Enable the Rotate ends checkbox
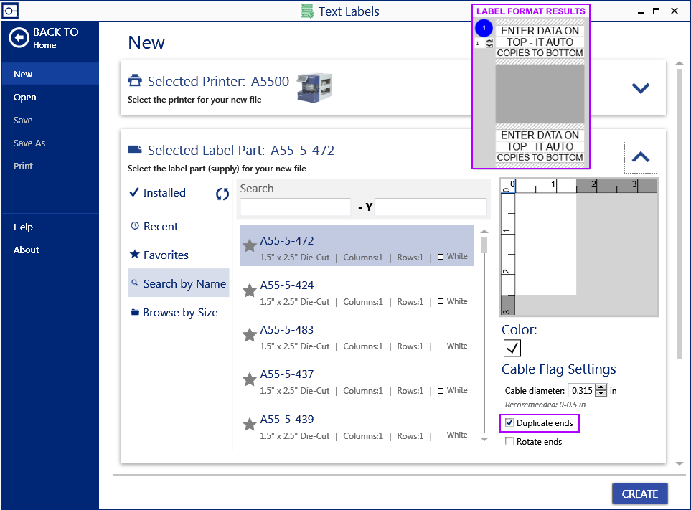Image resolution: width=691 pixels, height=510 pixels. coord(509,442)
